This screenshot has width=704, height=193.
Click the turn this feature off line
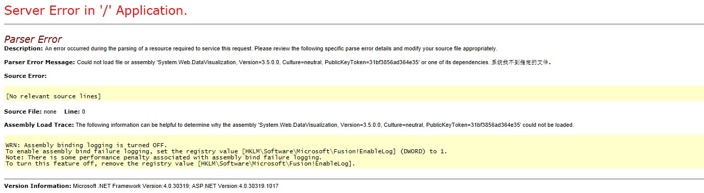180,163
